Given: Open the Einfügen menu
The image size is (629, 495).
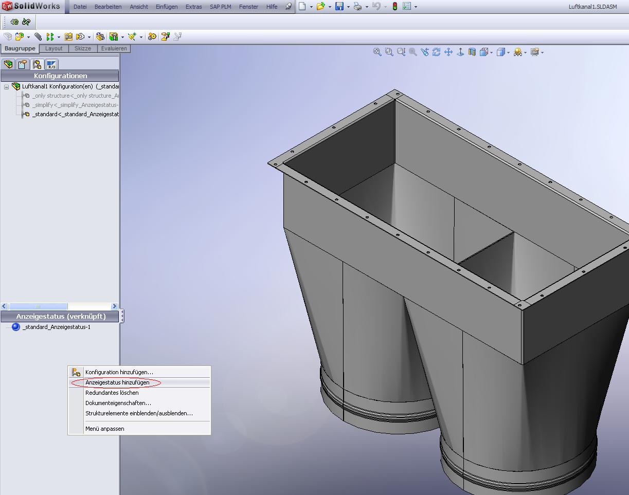Looking at the screenshot, I should click(167, 7).
